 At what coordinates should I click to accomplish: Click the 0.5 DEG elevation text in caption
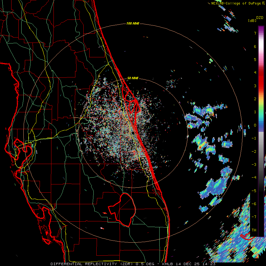pyautogui.click(x=145, y=264)
